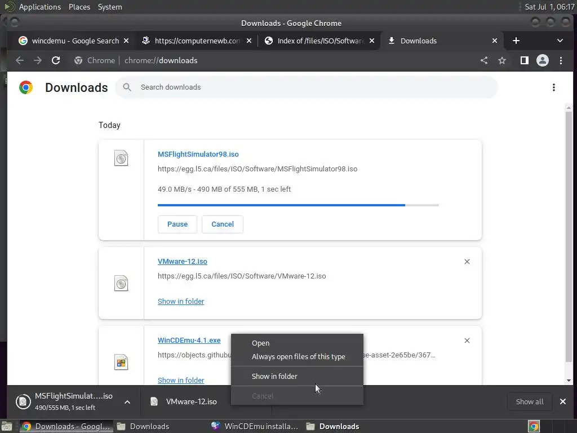Close the Index of /files/ISO tab
The image size is (577, 433).
372,41
